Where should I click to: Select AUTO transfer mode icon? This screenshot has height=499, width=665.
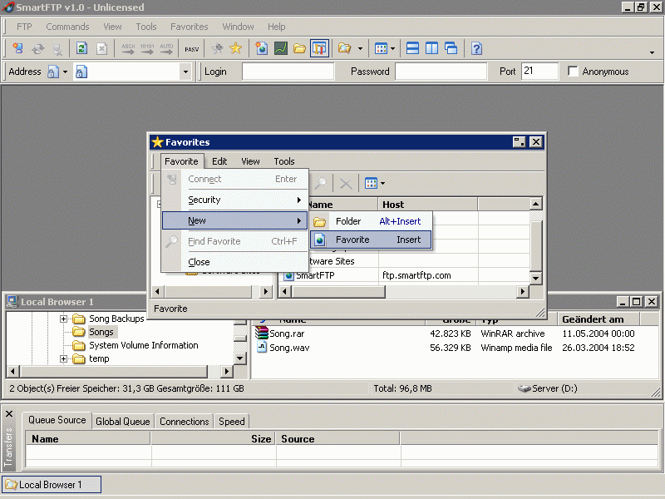(x=166, y=48)
